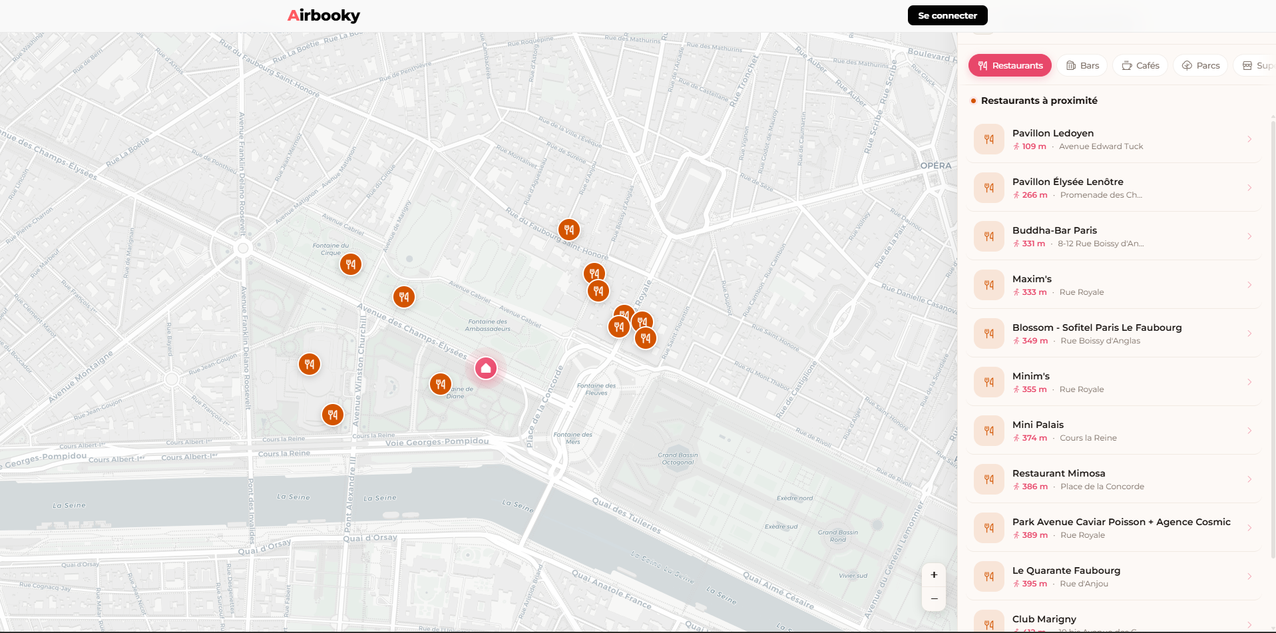Click the Pavillon Ledoyen restaurant icon

coord(989,139)
